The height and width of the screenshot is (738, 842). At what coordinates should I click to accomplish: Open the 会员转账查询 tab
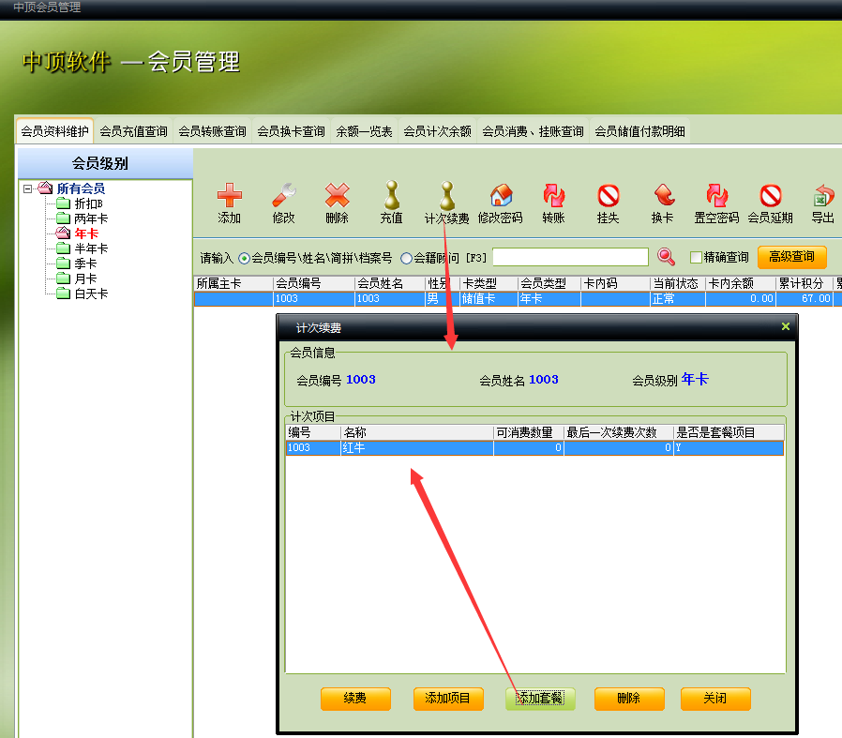coord(212,131)
